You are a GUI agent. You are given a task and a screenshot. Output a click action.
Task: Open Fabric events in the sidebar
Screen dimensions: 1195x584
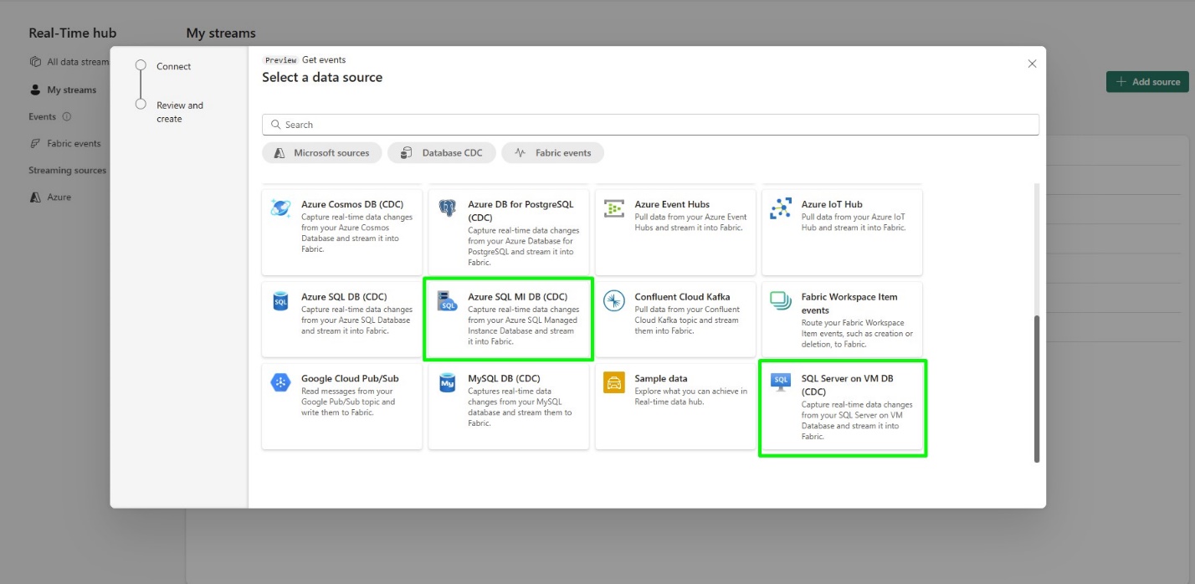tap(65, 143)
